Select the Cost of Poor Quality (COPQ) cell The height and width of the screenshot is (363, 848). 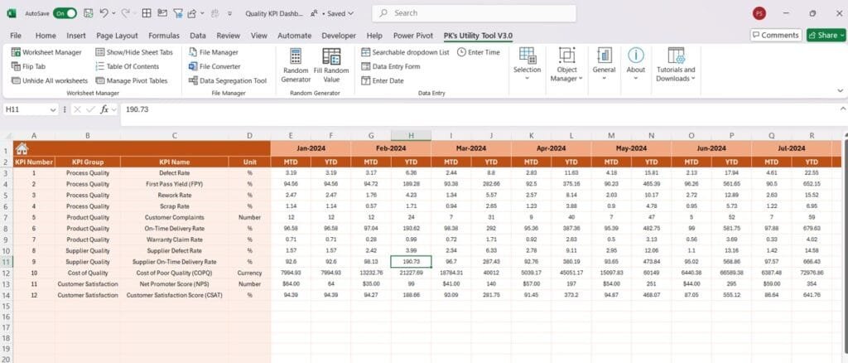coord(174,273)
